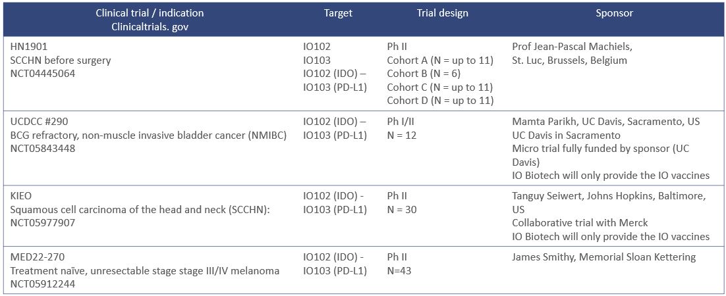Click 'James Smithy, Memorial Sloan Kettering' sponsor
Image resolution: width=726 pixels, height=296 pixels.
click(603, 257)
